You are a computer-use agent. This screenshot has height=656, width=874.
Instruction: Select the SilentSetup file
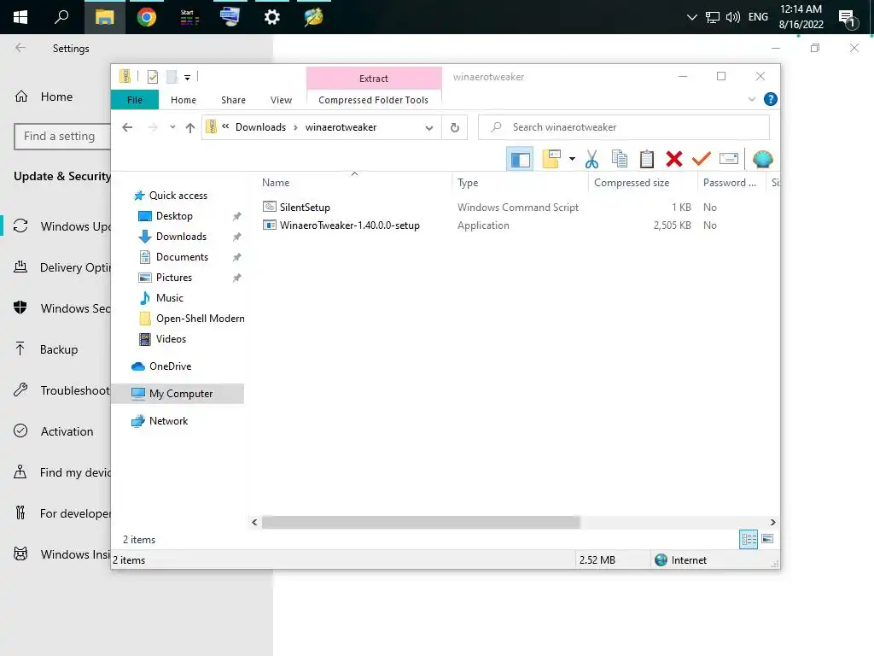[x=305, y=207]
